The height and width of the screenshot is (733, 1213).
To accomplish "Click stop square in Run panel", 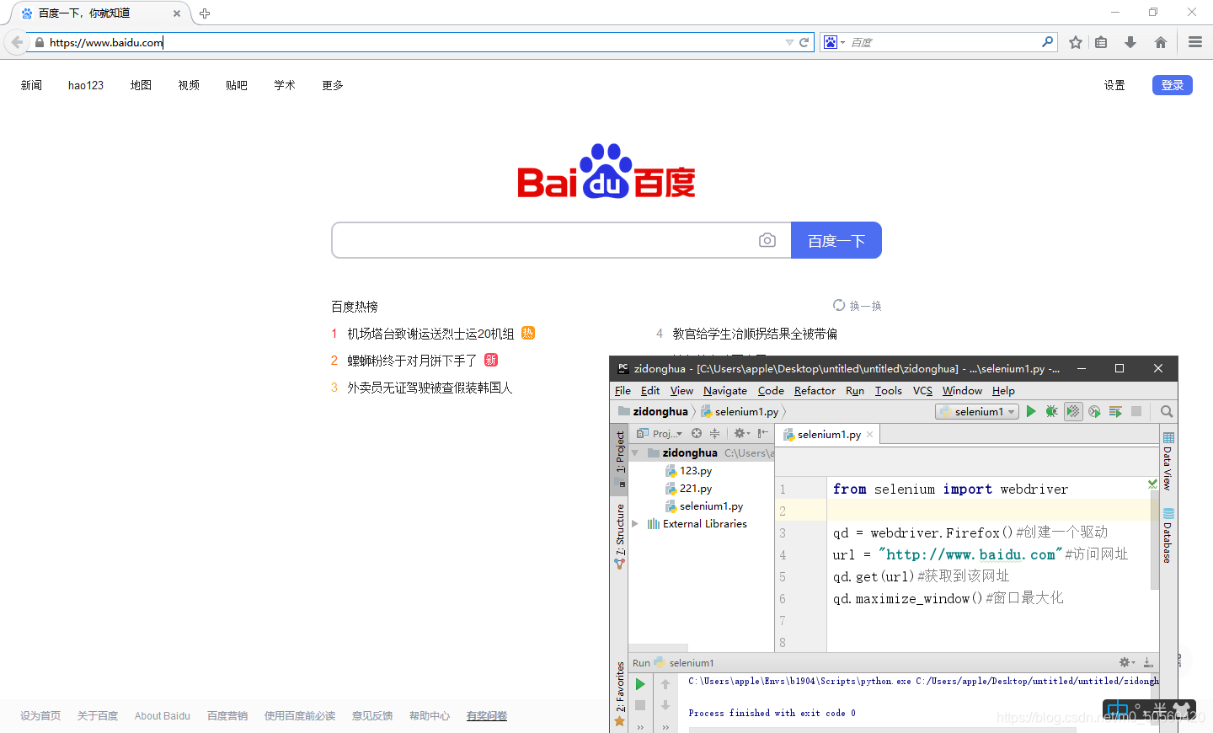I will pos(640,705).
